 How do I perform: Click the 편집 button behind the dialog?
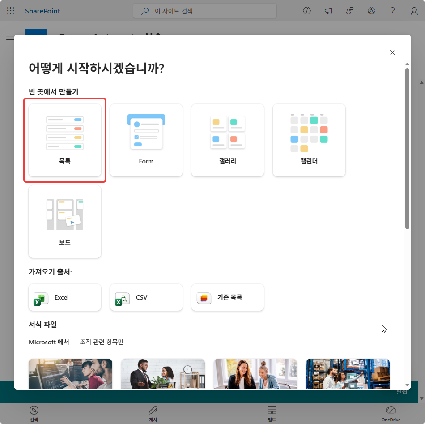pos(401,392)
